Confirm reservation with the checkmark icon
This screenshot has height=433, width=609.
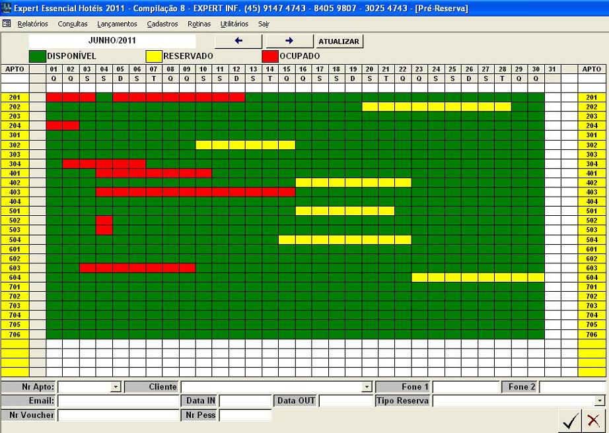[x=569, y=420]
